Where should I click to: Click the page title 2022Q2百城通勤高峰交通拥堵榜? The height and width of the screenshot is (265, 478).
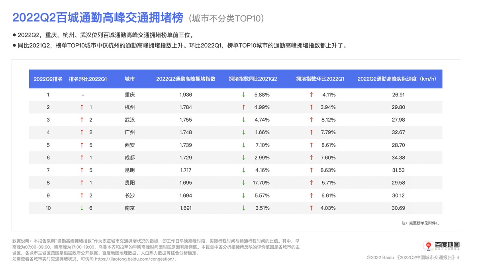pos(98,17)
